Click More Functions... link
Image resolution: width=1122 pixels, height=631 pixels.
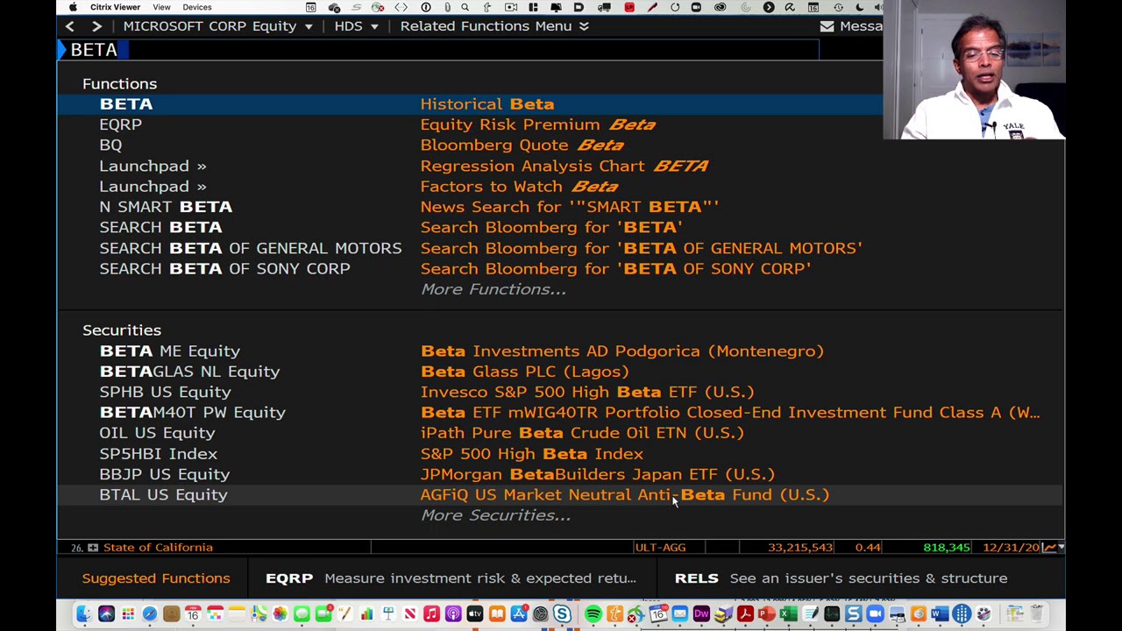click(x=494, y=289)
